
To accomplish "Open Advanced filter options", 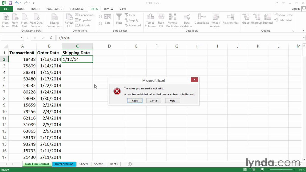I will tap(133, 25).
